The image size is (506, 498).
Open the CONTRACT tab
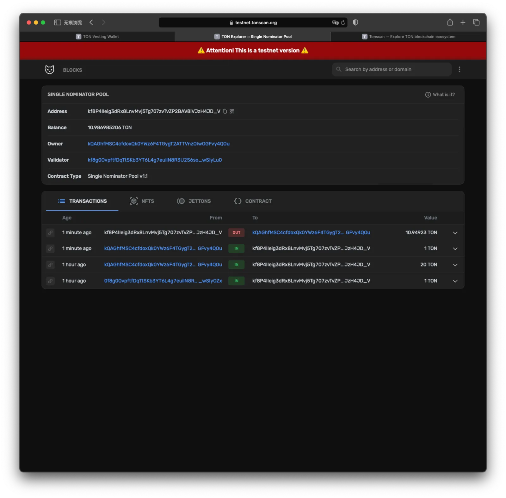click(x=253, y=201)
